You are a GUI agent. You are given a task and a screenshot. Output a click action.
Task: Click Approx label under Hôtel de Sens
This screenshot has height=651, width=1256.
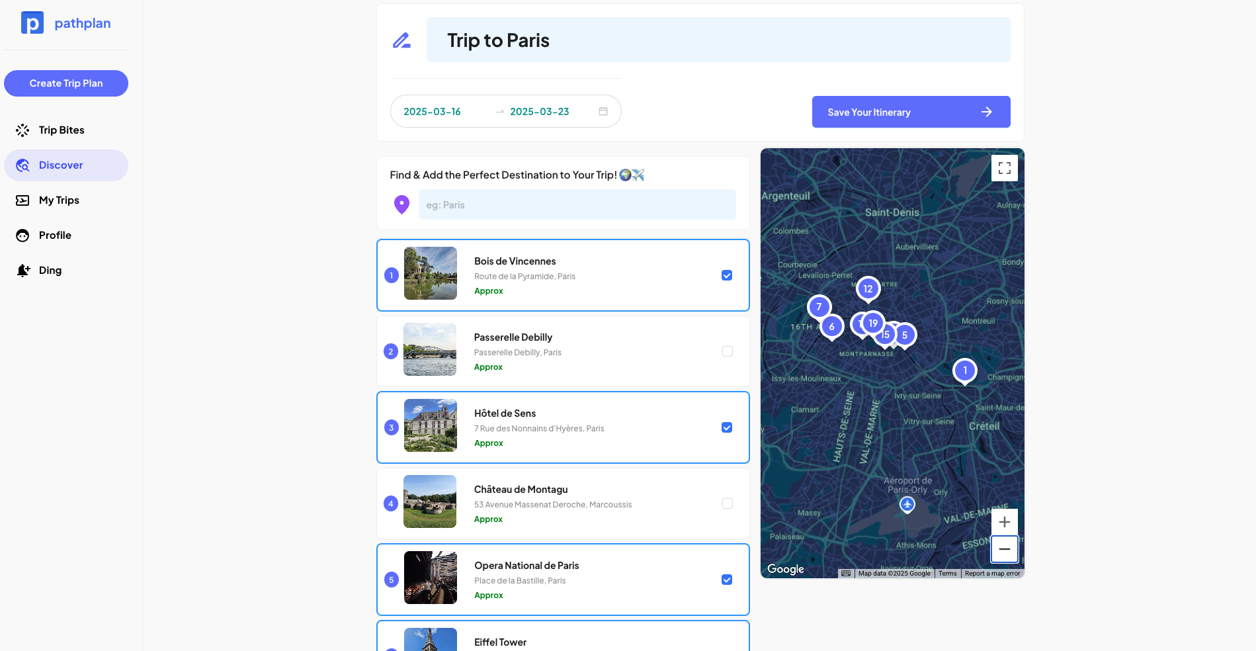[x=489, y=443]
